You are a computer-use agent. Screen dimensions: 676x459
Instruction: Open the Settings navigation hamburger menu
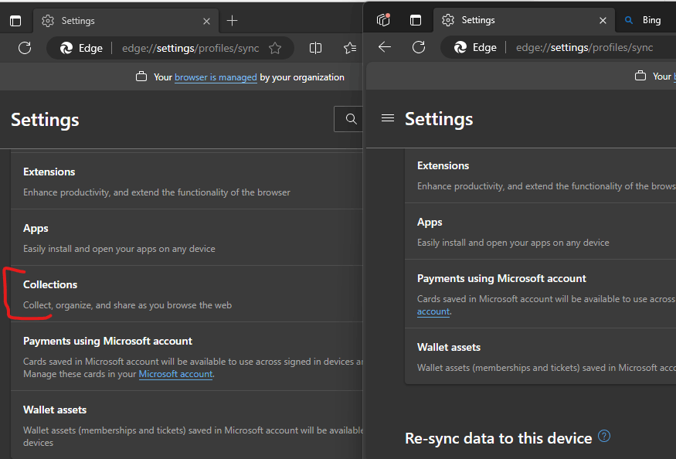pos(386,118)
